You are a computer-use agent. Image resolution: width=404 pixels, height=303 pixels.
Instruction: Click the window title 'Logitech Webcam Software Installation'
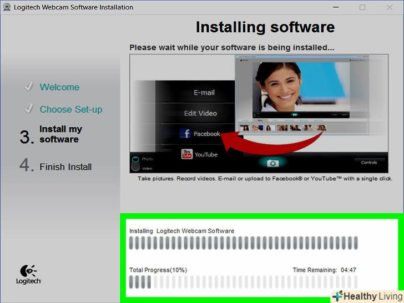tap(73, 7)
